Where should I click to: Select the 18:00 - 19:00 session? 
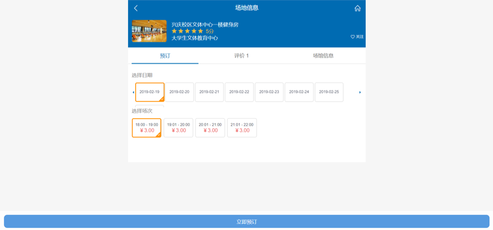point(147,128)
